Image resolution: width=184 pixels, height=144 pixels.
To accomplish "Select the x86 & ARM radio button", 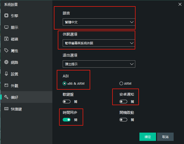I will click(x=65, y=83).
